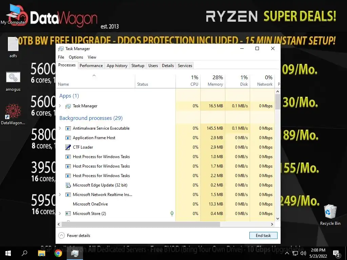This screenshot has height=260, width=347.
Task: Click the Apps (1) group heading
Action: coord(69,96)
